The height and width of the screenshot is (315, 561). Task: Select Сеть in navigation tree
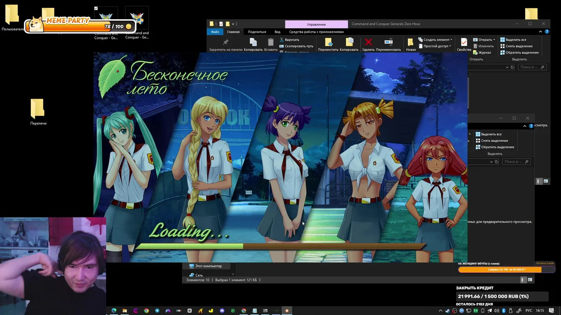[196, 275]
